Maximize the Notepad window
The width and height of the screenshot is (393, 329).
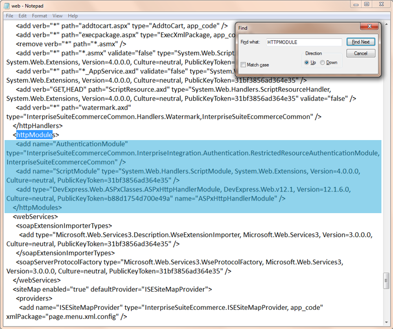pyautogui.click(x=367, y=5)
